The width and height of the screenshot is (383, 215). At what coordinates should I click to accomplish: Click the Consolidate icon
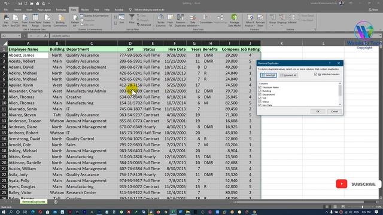tap(206, 19)
